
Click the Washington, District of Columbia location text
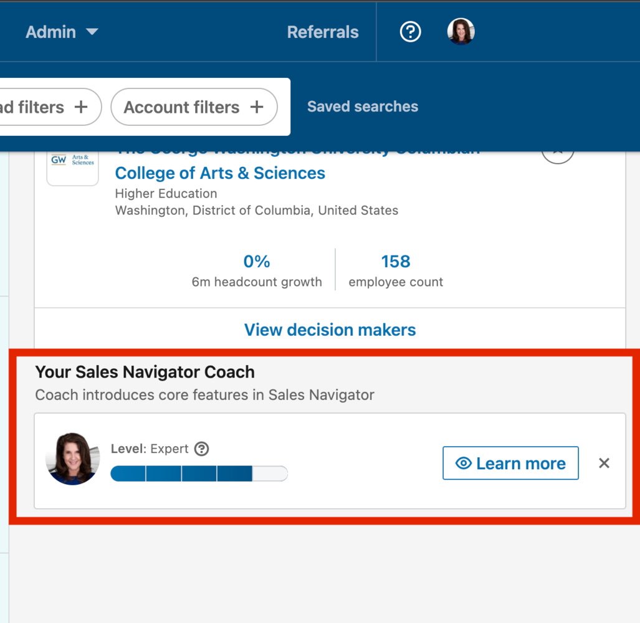click(257, 210)
